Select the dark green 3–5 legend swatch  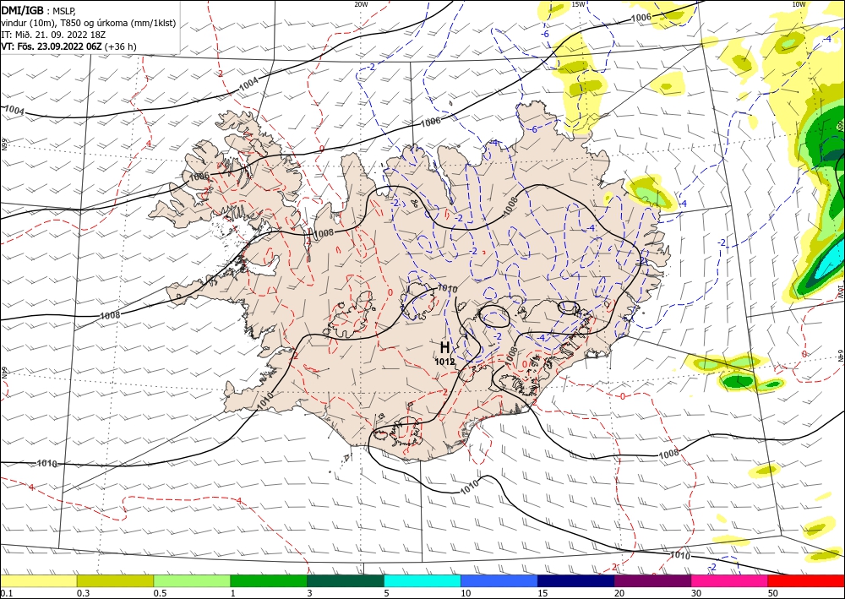tap(346, 580)
